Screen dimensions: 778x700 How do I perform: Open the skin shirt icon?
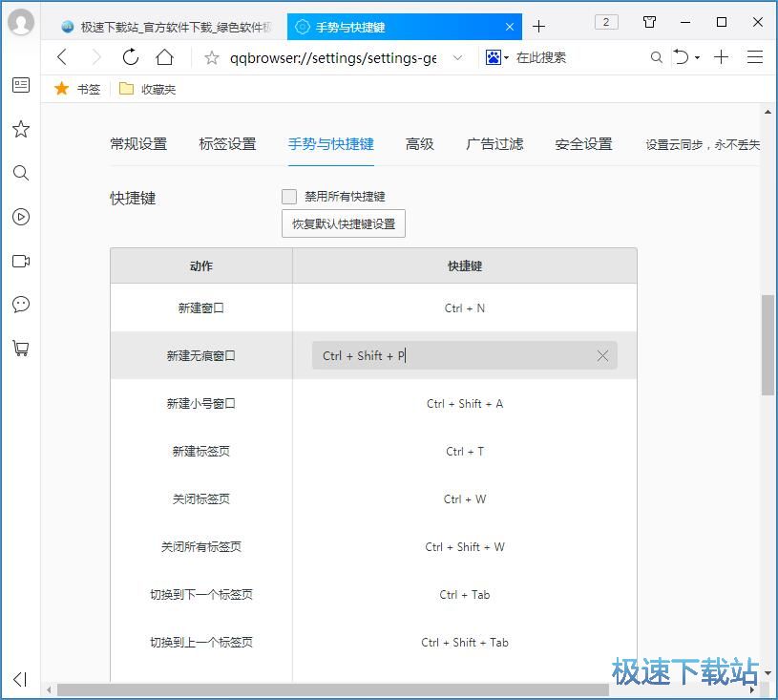(x=649, y=22)
